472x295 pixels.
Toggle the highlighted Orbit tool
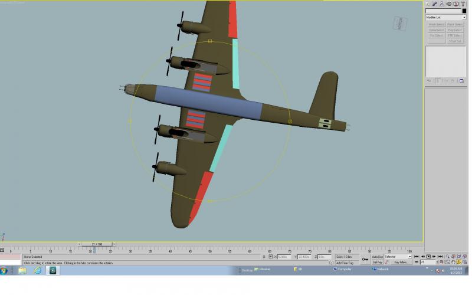point(459,262)
